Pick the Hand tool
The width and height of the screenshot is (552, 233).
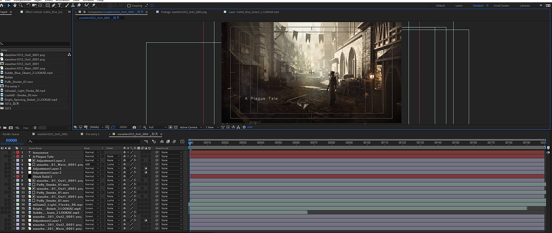[15, 5]
